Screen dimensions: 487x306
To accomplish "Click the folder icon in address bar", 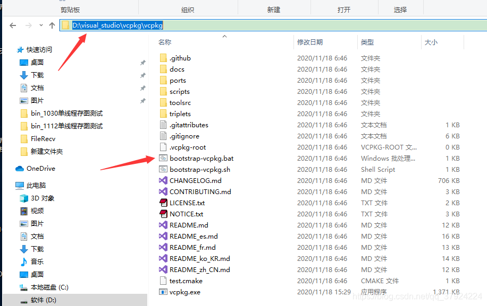I will [x=65, y=25].
